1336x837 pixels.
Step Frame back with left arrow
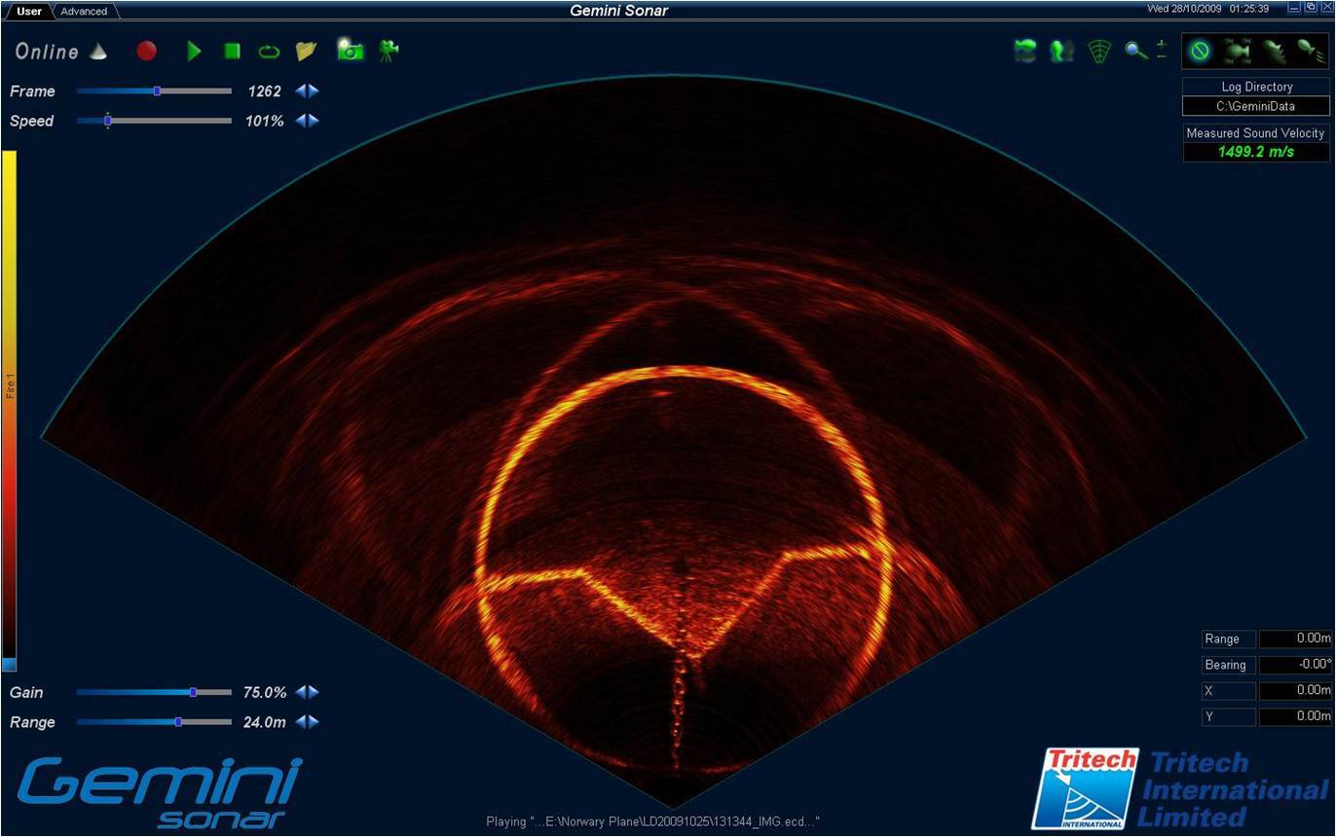(x=301, y=91)
